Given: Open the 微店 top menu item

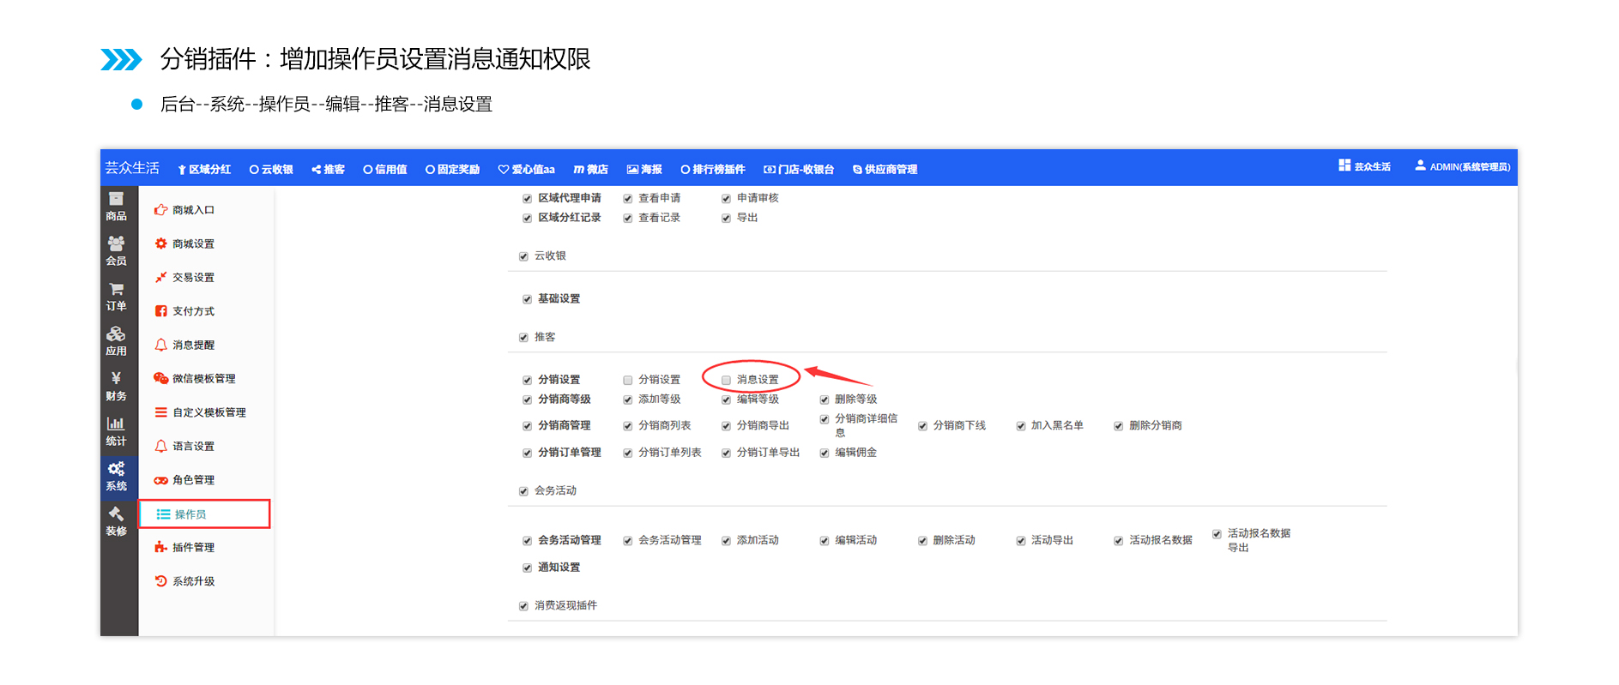Looking at the screenshot, I should [x=591, y=170].
